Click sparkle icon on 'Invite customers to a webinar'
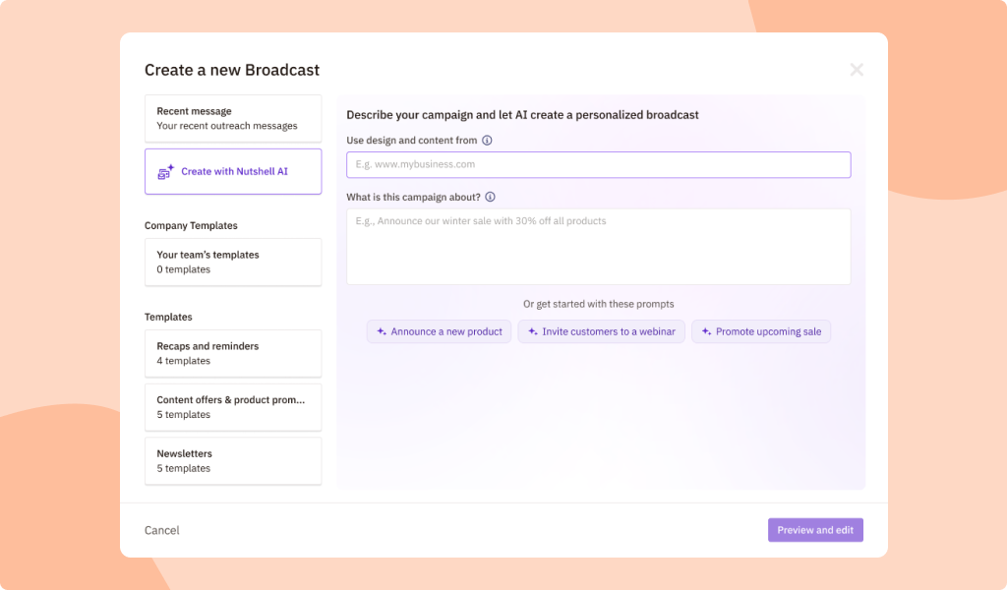1007x590 pixels. point(533,332)
